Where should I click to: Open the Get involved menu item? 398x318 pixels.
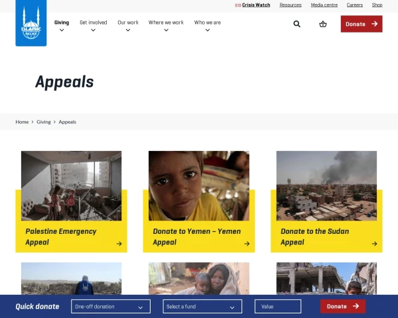click(x=94, y=23)
